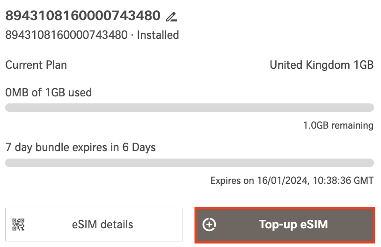The height and width of the screenshot is (247, 381).
Task: Click the 'Top-up eSIM' text label
Action: (x=293, y=225)
